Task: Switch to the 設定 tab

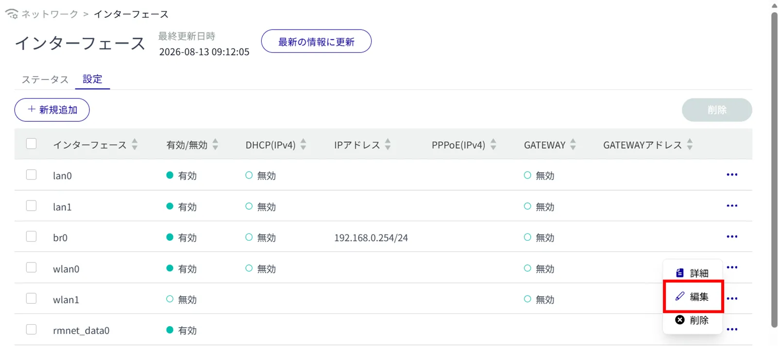Action: [x=92, y=79]
